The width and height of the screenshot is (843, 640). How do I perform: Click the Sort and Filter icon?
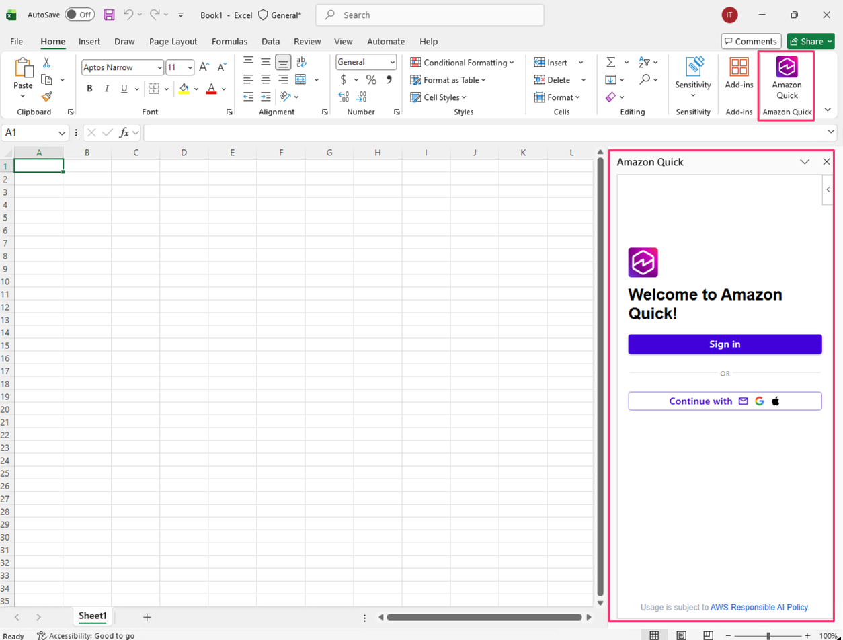tap(644, 63)
